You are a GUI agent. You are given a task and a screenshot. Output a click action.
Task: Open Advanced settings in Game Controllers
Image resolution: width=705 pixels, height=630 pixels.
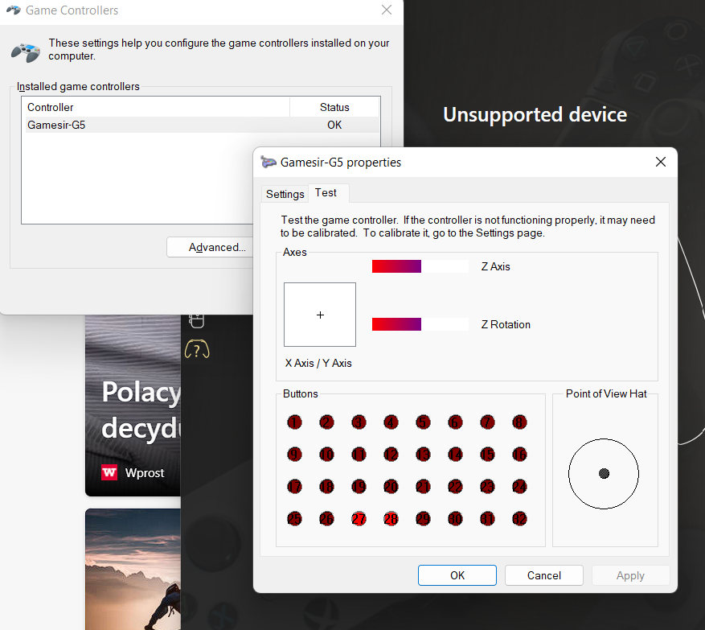tap(210, 247)
